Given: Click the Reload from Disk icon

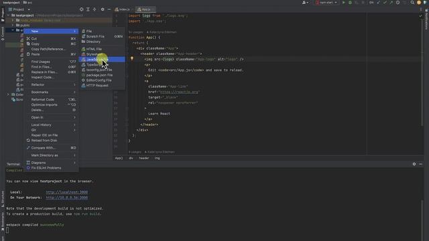Looking at the screenshot, I should (x=28, y=141).
